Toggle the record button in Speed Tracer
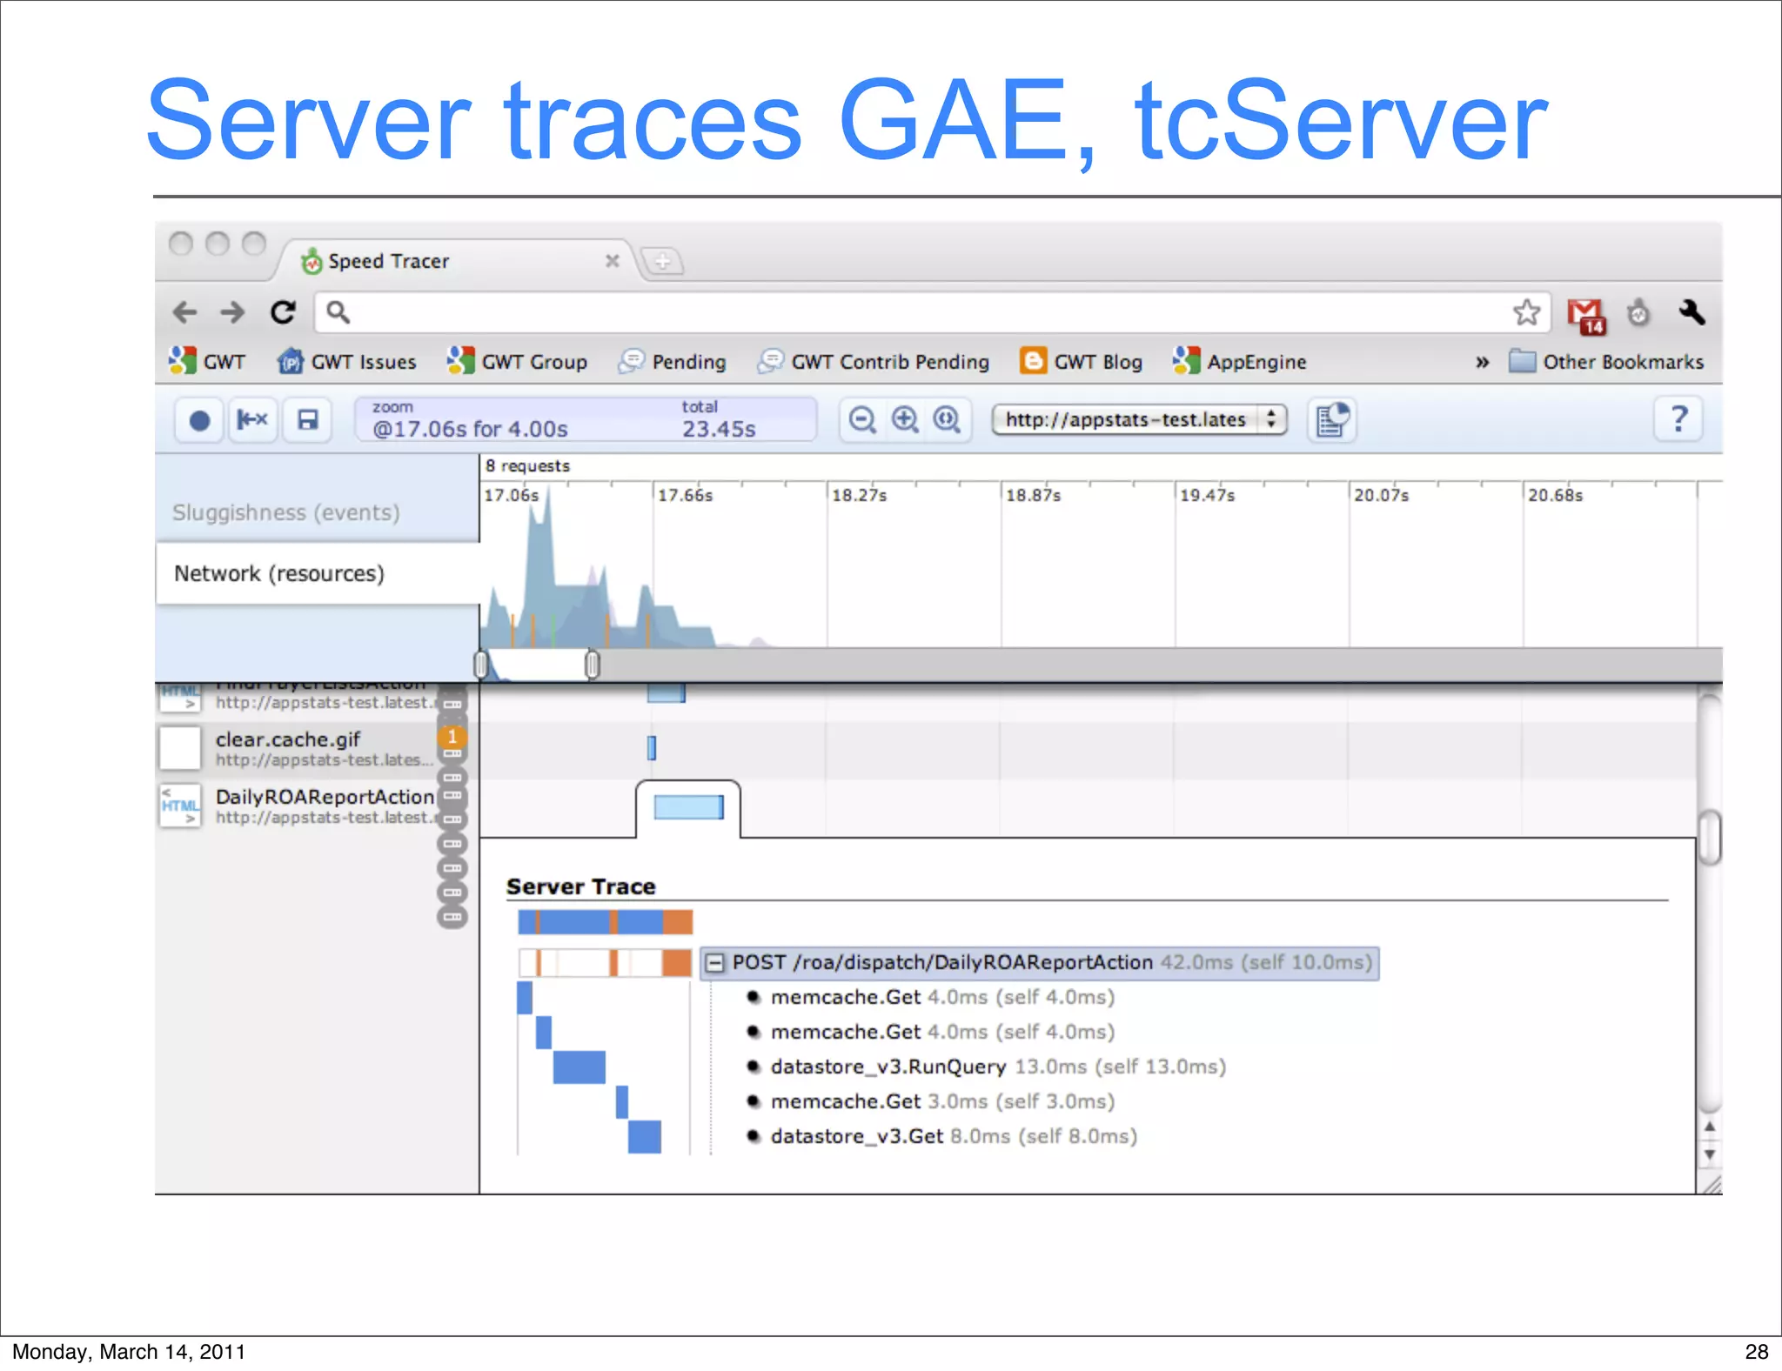This screenshot has height=1371, width=1782. tap(199, 421)
